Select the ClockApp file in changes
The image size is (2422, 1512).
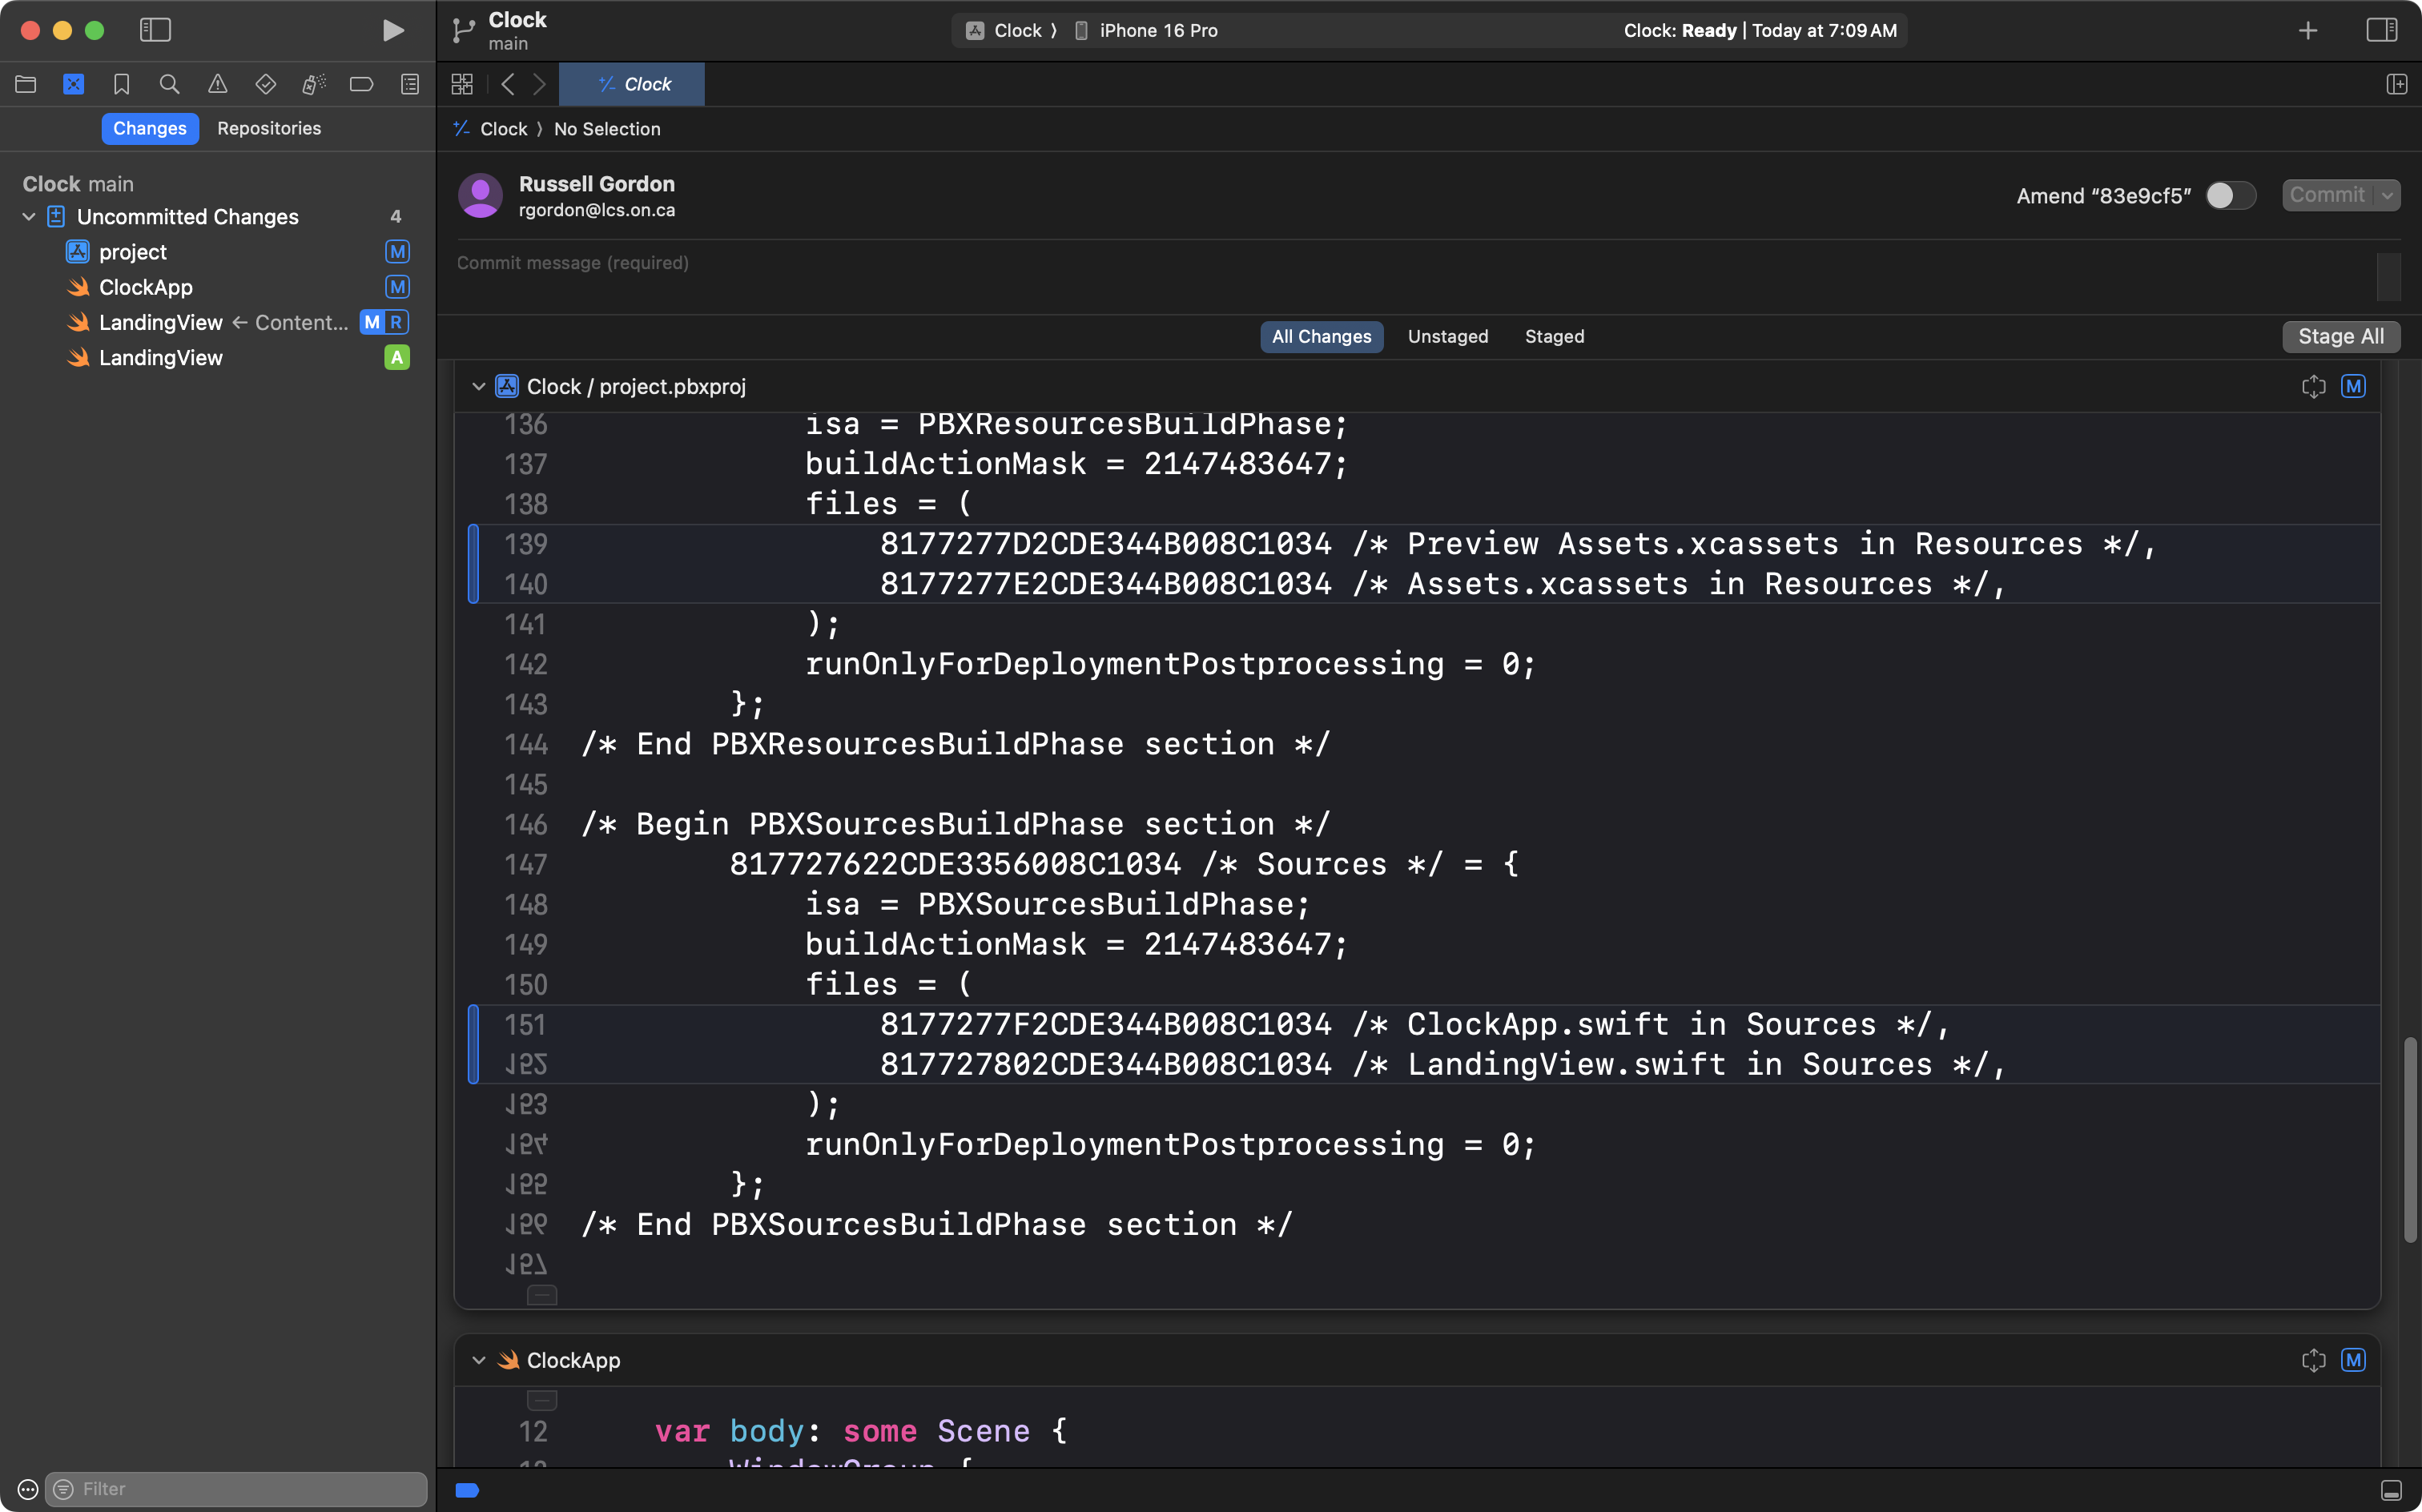146,287
